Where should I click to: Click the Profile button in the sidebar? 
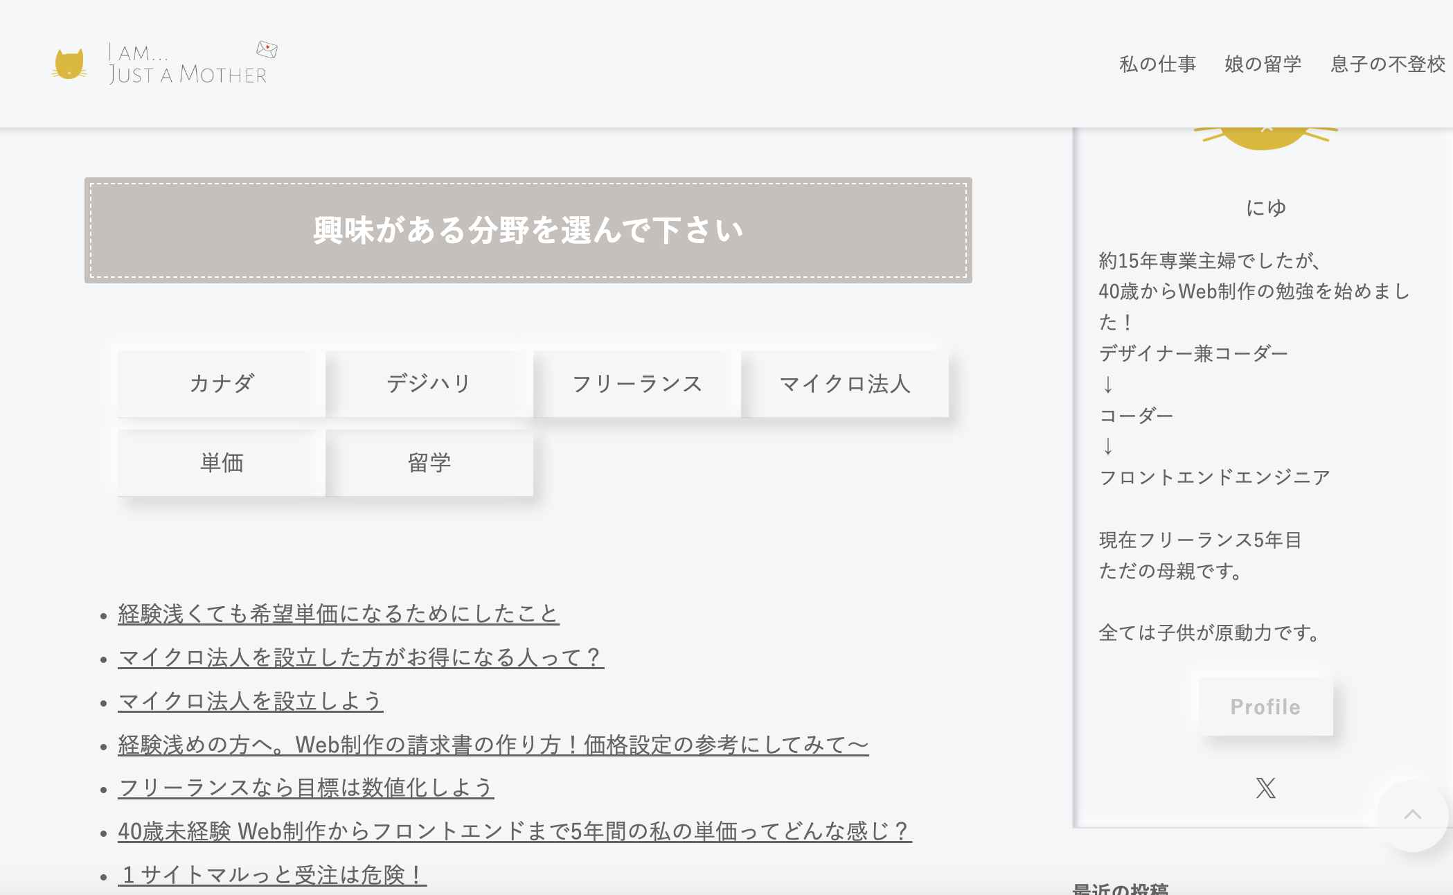(1265, 707)
